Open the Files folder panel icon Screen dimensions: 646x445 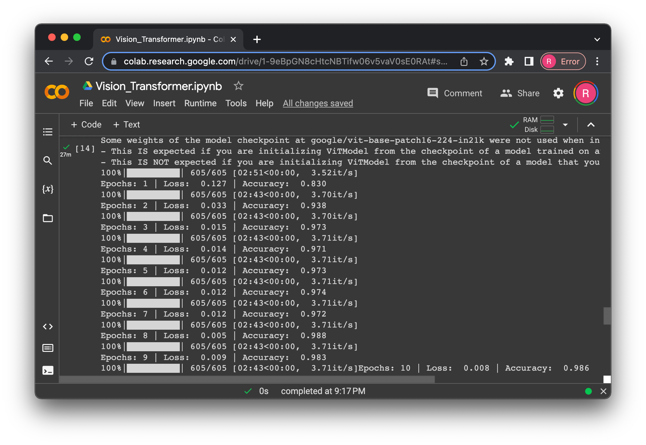click(x=48, y=218)
